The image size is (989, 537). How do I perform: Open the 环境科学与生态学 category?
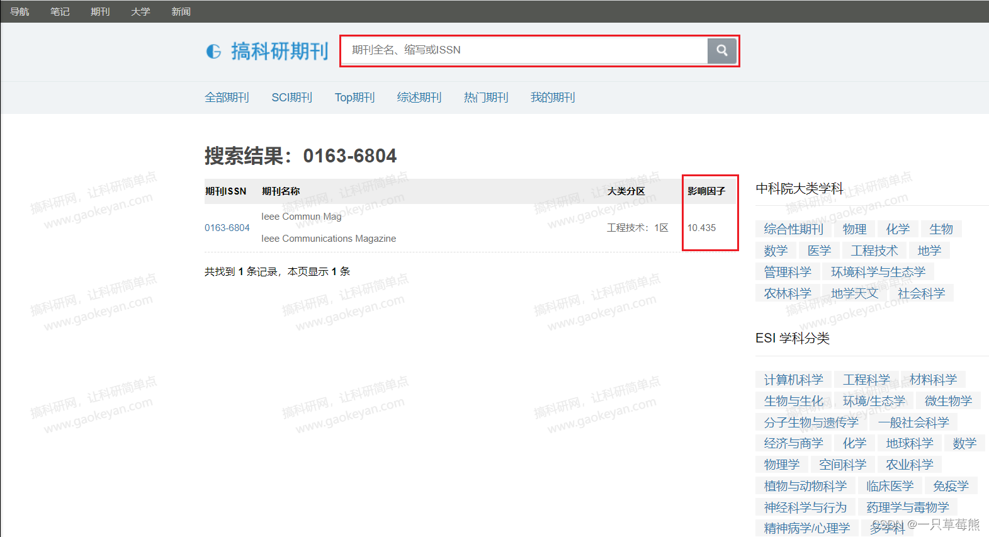[x=878, y=272]
